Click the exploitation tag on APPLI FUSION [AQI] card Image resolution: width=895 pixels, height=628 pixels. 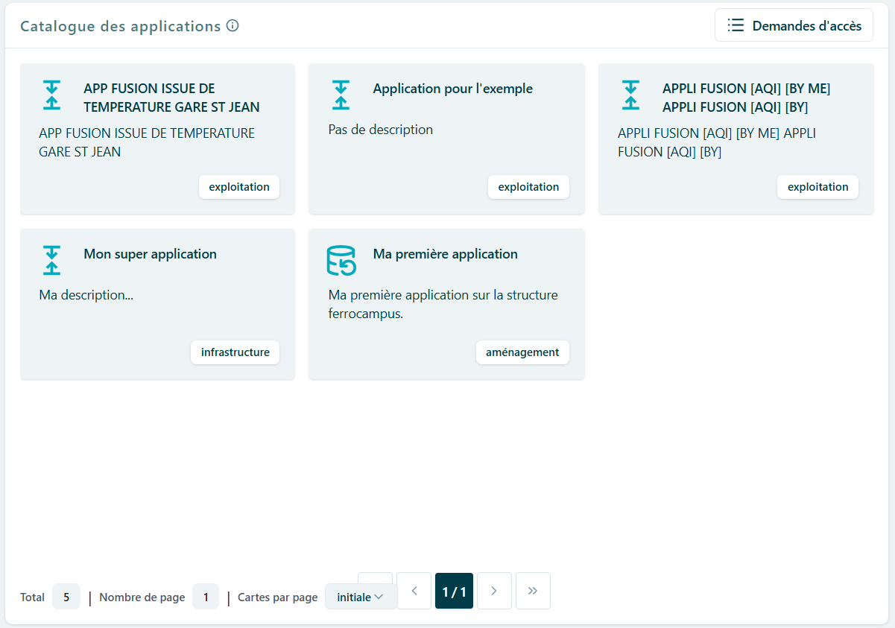[817, 187]
